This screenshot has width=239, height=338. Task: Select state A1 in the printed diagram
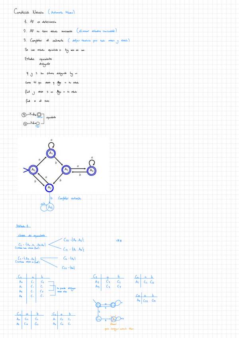point(51,153)
